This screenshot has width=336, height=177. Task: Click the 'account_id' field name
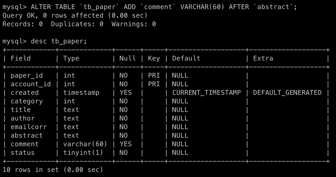click(x=31, y=84)
